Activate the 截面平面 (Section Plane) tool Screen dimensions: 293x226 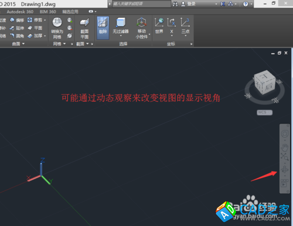coord(84,28)
